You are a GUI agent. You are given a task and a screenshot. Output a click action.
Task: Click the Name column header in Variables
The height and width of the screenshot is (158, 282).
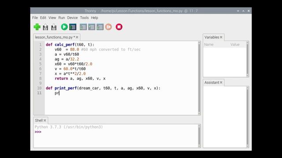click(209, 44)
